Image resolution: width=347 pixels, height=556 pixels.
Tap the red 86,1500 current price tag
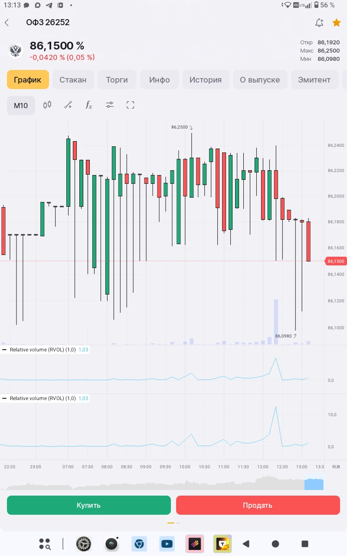point(336,261)
